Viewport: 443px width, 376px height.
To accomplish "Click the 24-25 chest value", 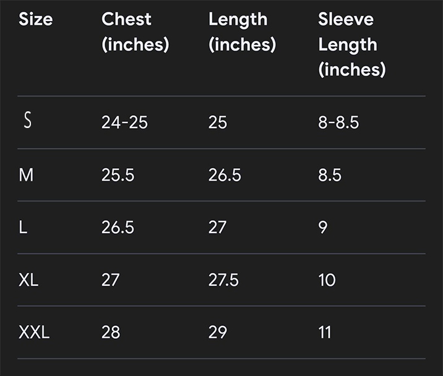I will (124, 122).
